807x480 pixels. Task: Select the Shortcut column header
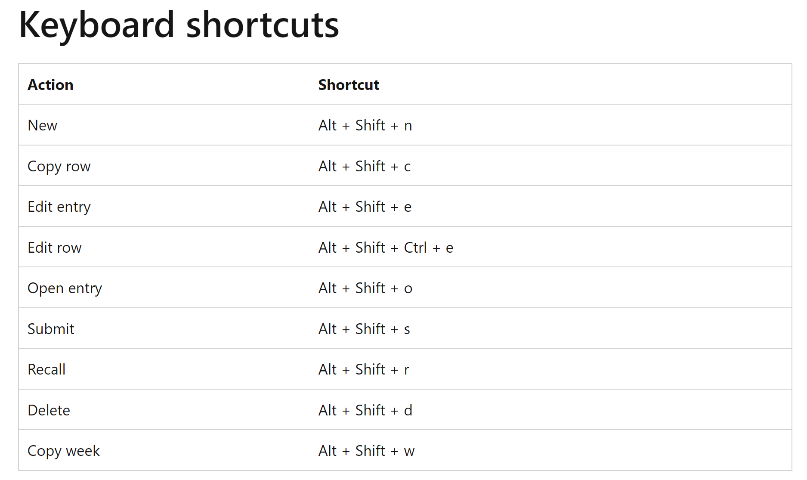coord(349,85)
